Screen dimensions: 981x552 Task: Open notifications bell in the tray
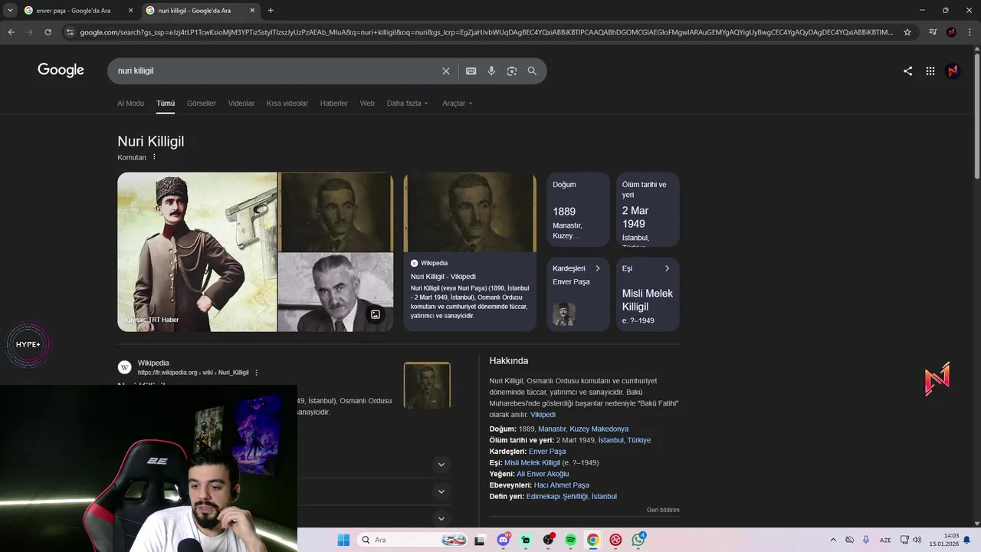tap(967, 540)
